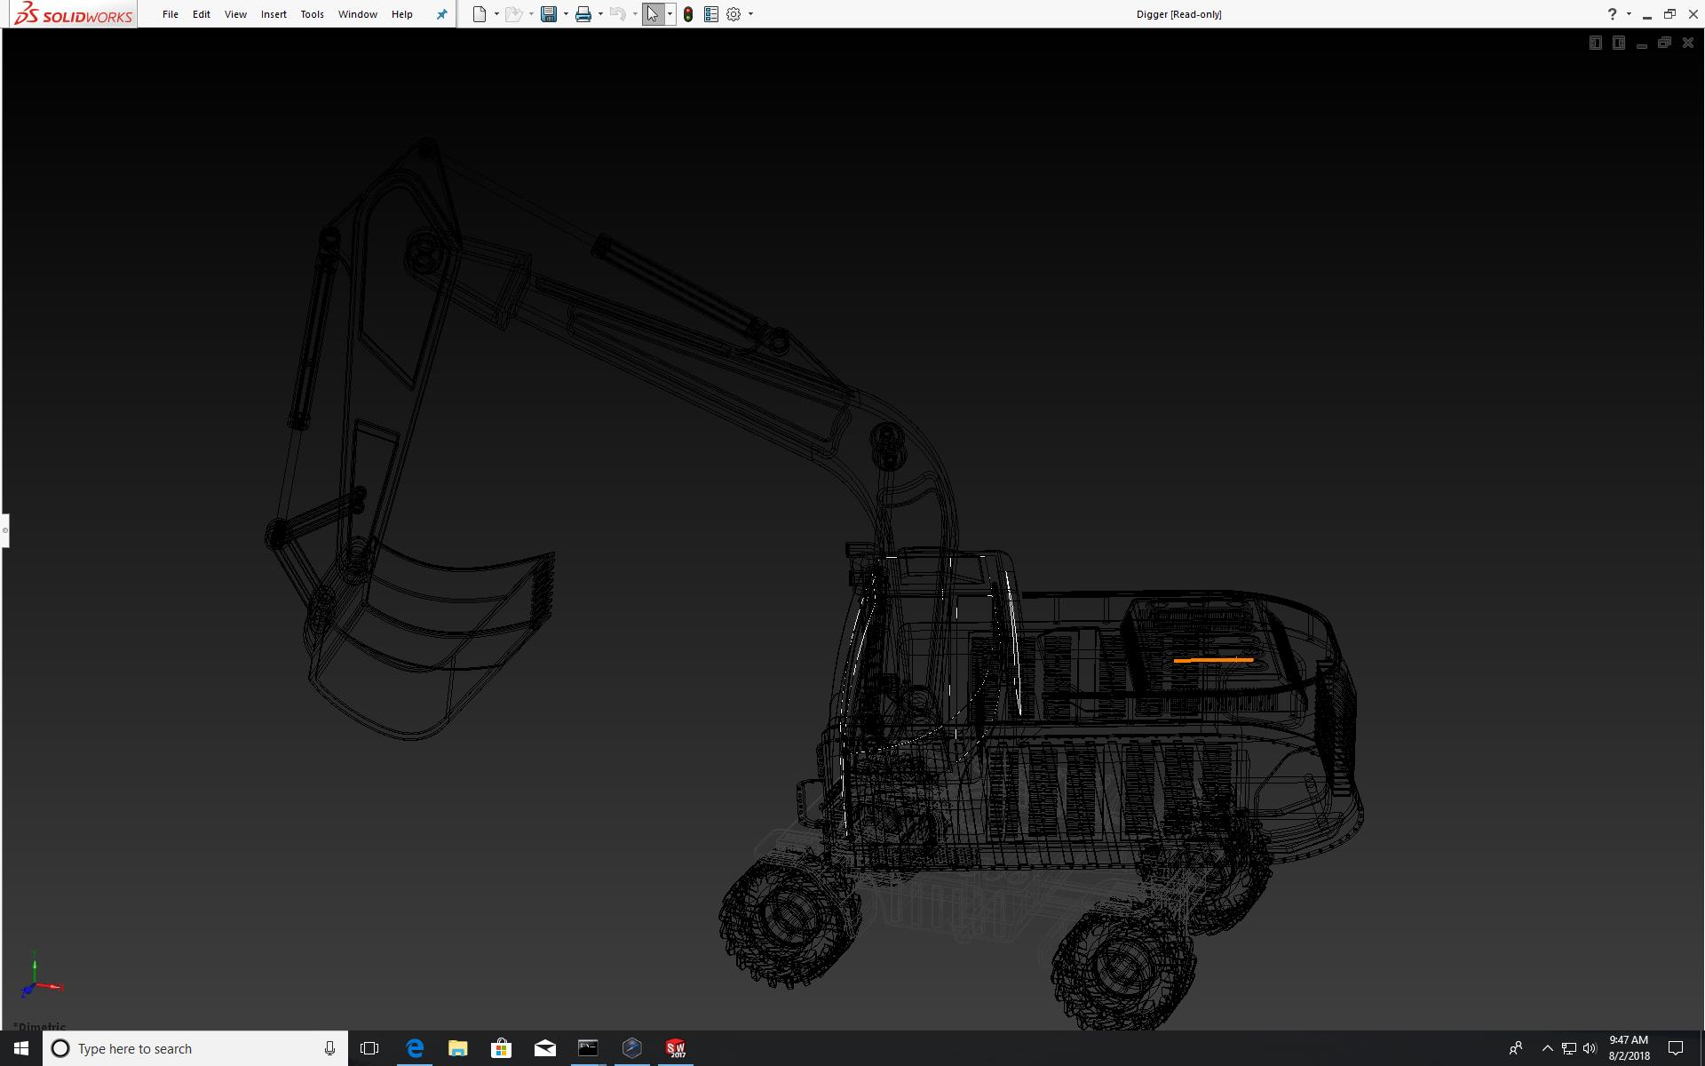Click the SolidWorks logo
The width and height of the screenshot is (1705, 1066).
point(73,14)
